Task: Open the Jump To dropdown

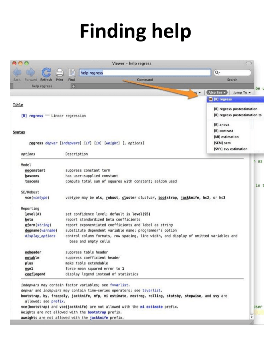Action: point(242,93)
